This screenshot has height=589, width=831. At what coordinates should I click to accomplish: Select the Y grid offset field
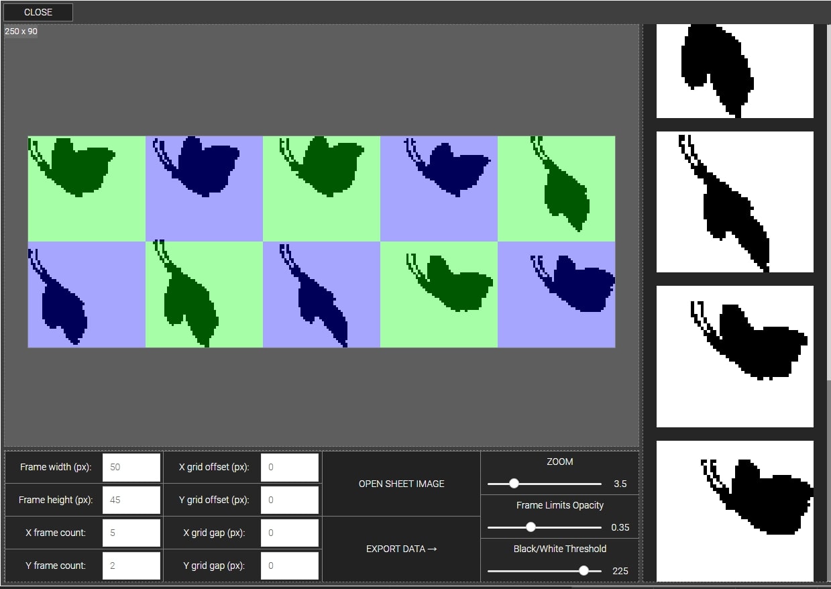coord(289,500)
